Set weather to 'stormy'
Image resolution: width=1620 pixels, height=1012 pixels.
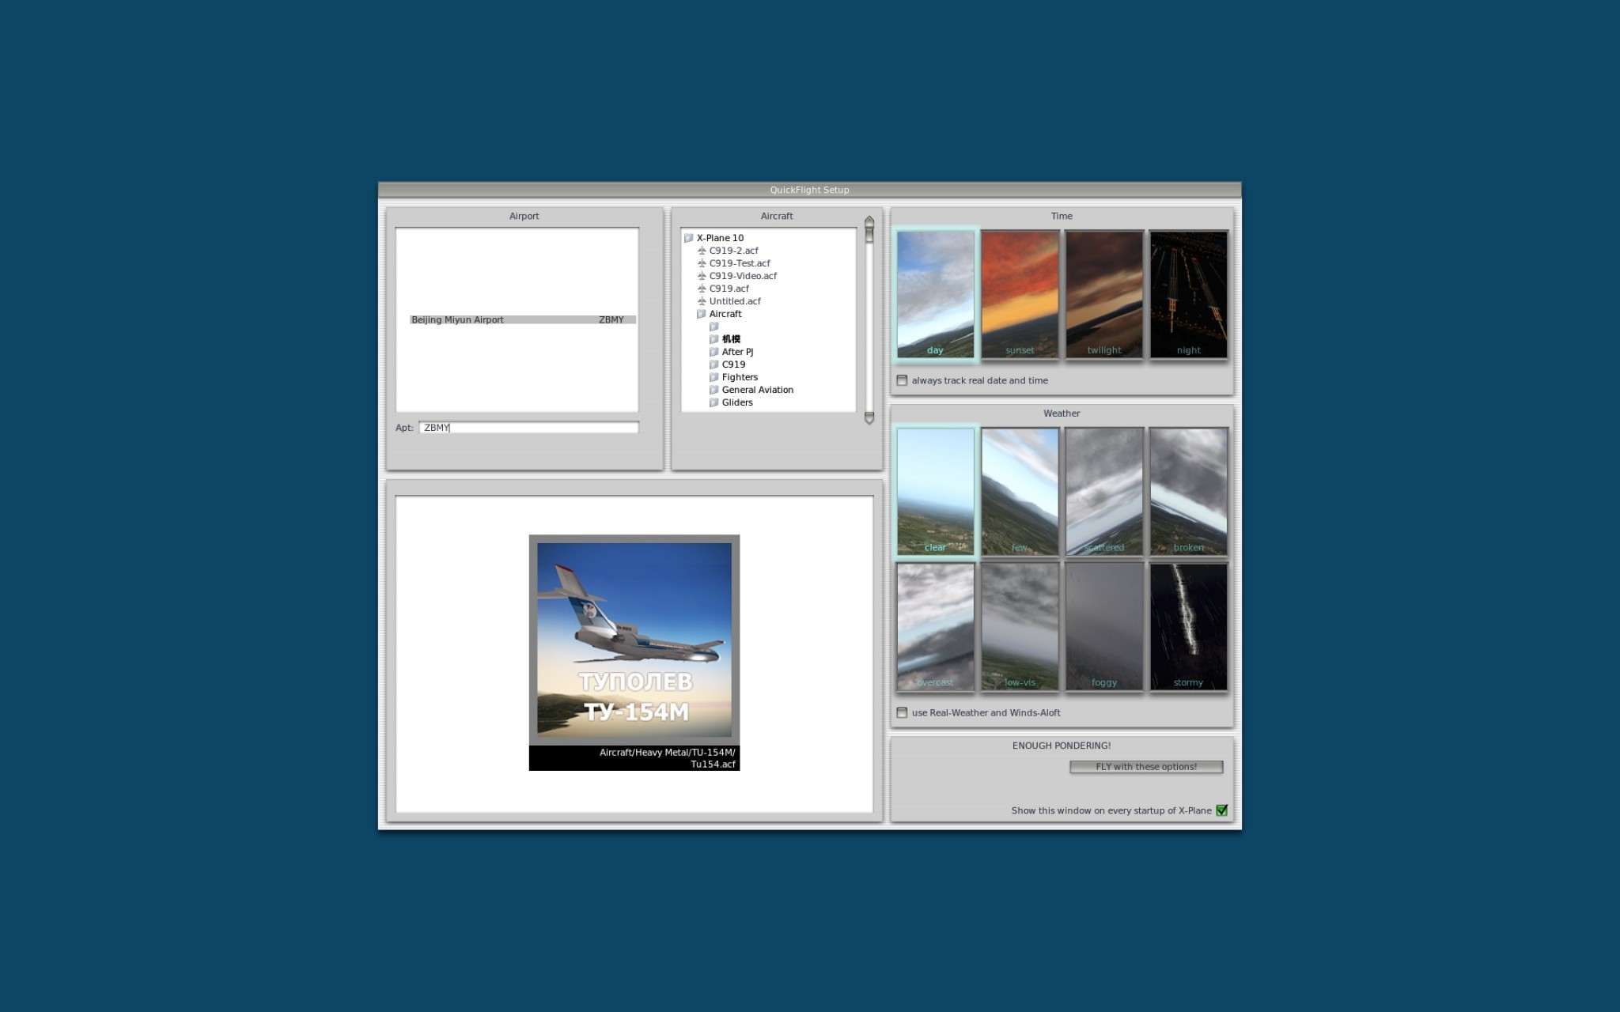click(x=1188, y=626)
